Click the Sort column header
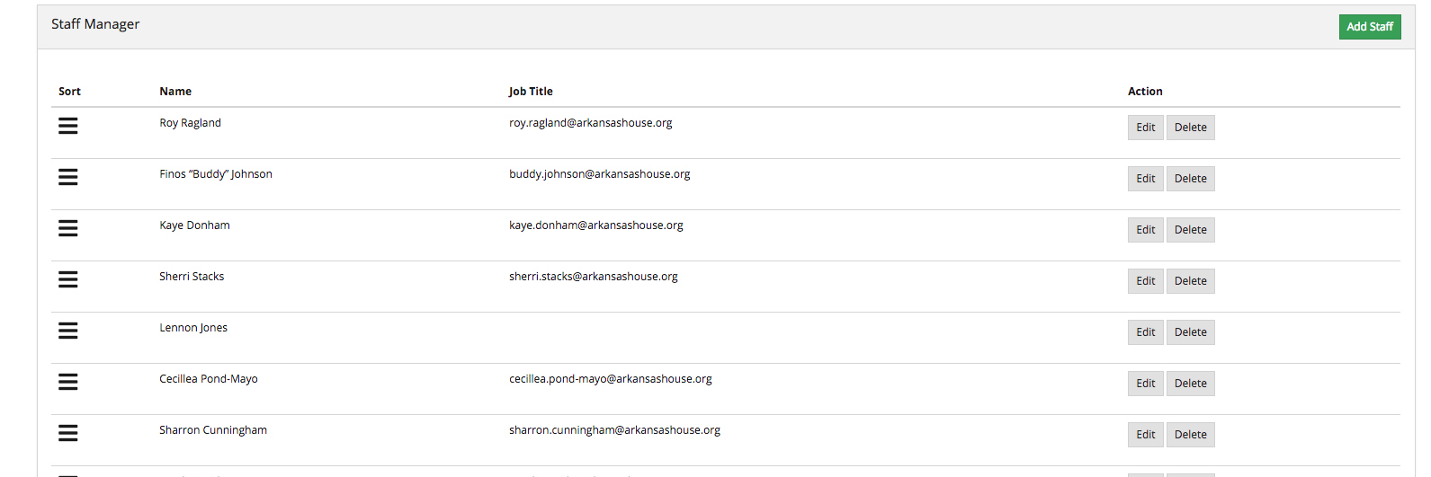Screen dimensions: 1431x477 (x=69, y=92)
